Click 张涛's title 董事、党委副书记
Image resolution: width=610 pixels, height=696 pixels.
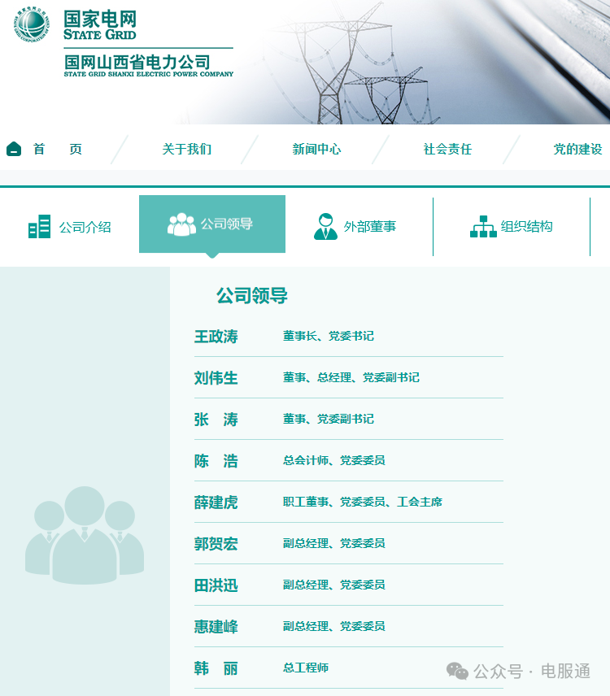pos(329,419)
